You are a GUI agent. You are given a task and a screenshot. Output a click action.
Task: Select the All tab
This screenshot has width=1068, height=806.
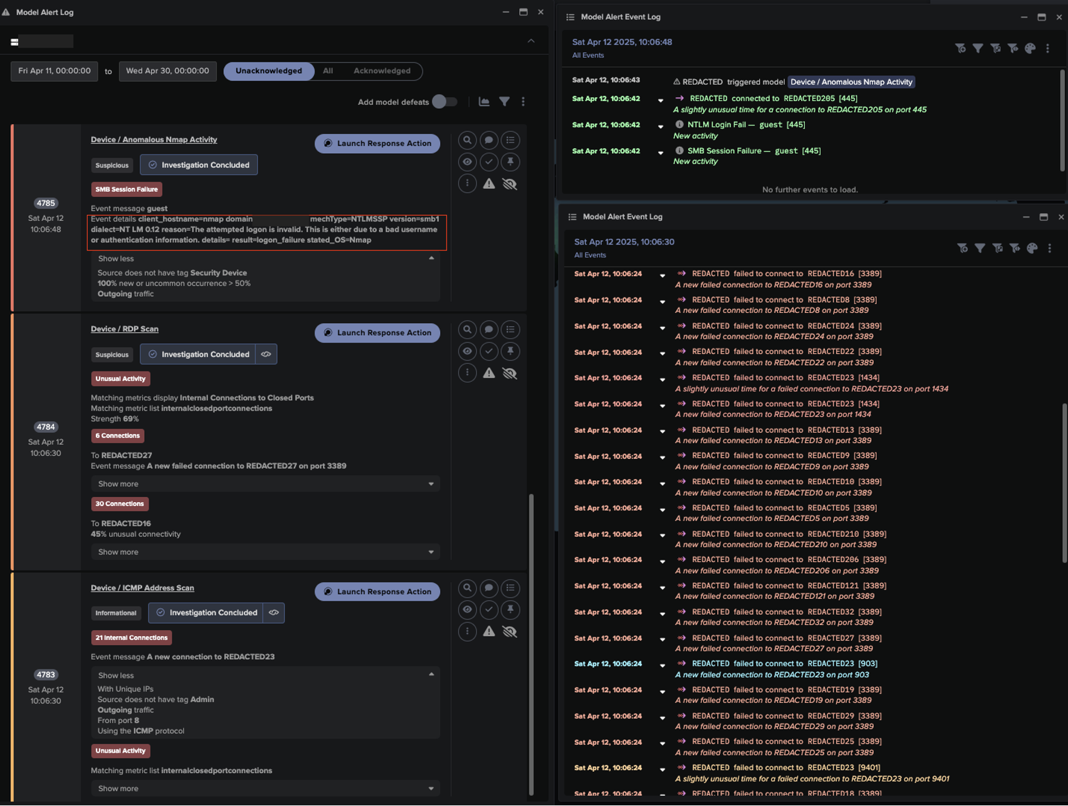[x=327, y=71]
